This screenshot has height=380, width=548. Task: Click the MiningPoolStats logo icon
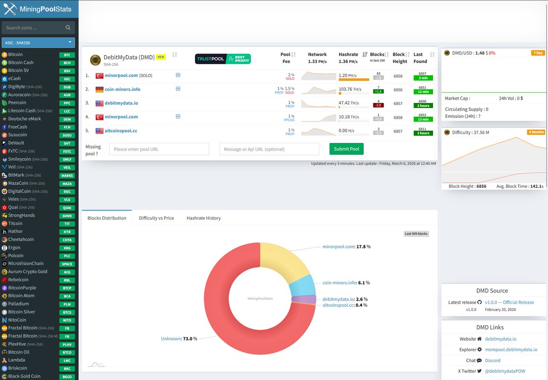(9, 8)
